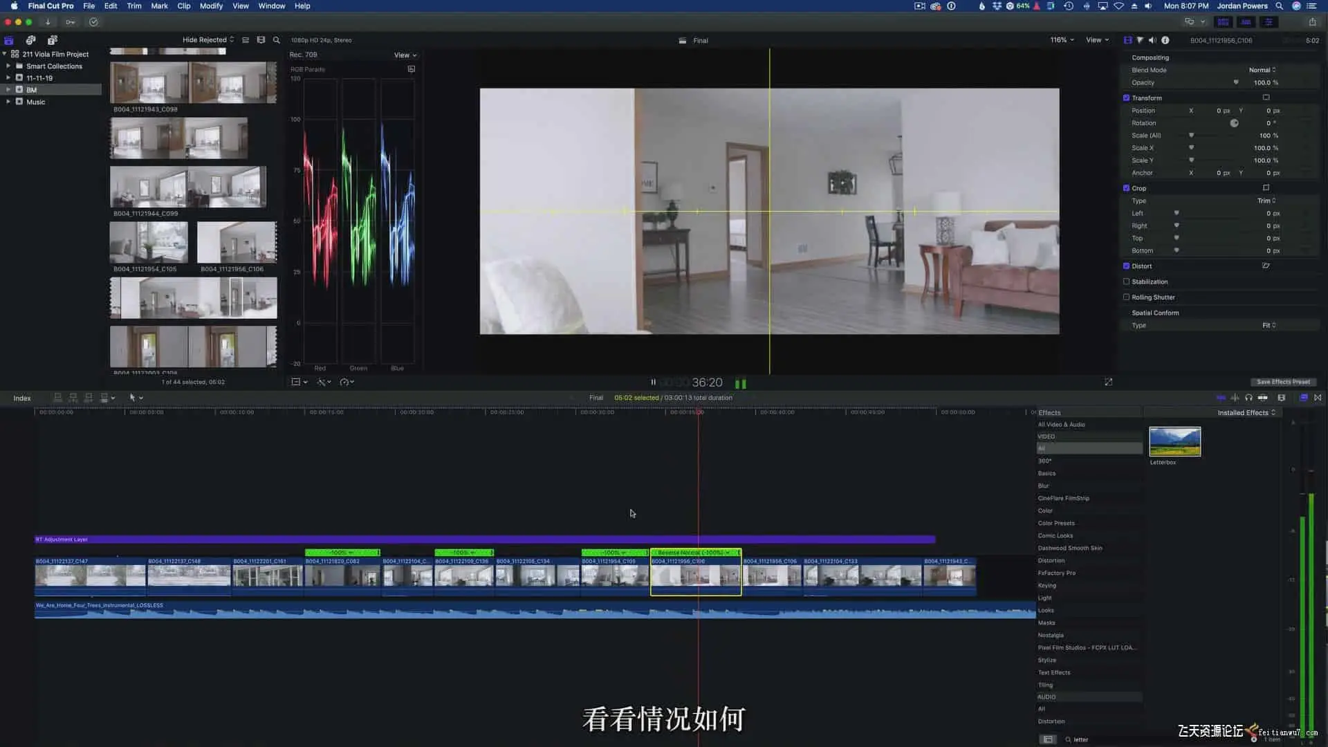
Task: Show the Photos and Audio sidebar
Action: [x=30, y=40]
